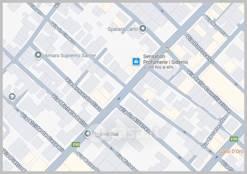Click the green E90 shield near Troiolo Bus

point(76,145)
